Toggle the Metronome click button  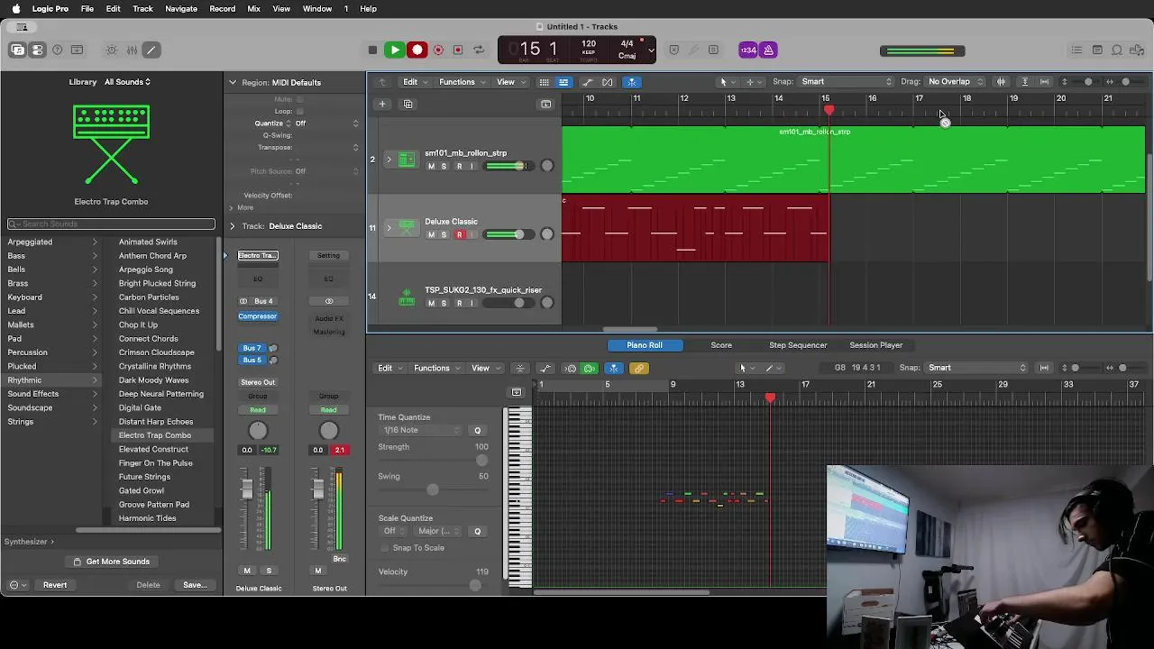[x=769, y=50]
